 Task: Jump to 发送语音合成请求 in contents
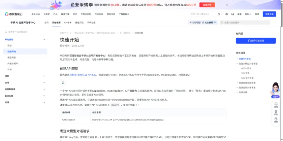click(x=247, y=83)
